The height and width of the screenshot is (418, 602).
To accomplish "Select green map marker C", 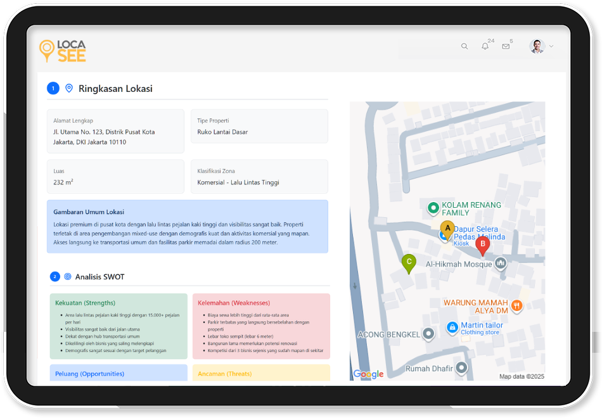I will [409, 264].
